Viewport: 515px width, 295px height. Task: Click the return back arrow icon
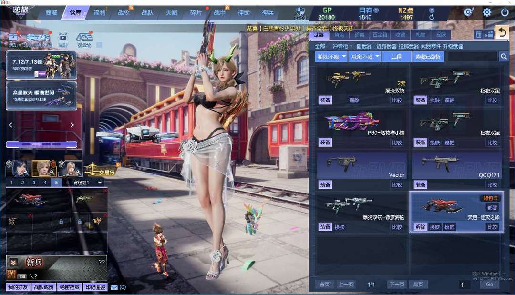click(x=502, y=32)
